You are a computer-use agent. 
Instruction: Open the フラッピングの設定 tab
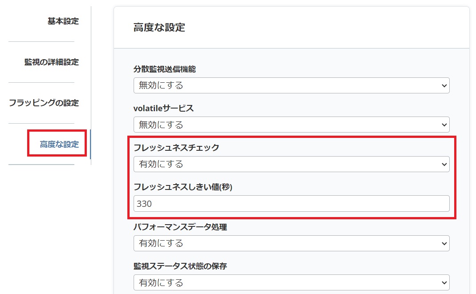[x=44, y=103]
